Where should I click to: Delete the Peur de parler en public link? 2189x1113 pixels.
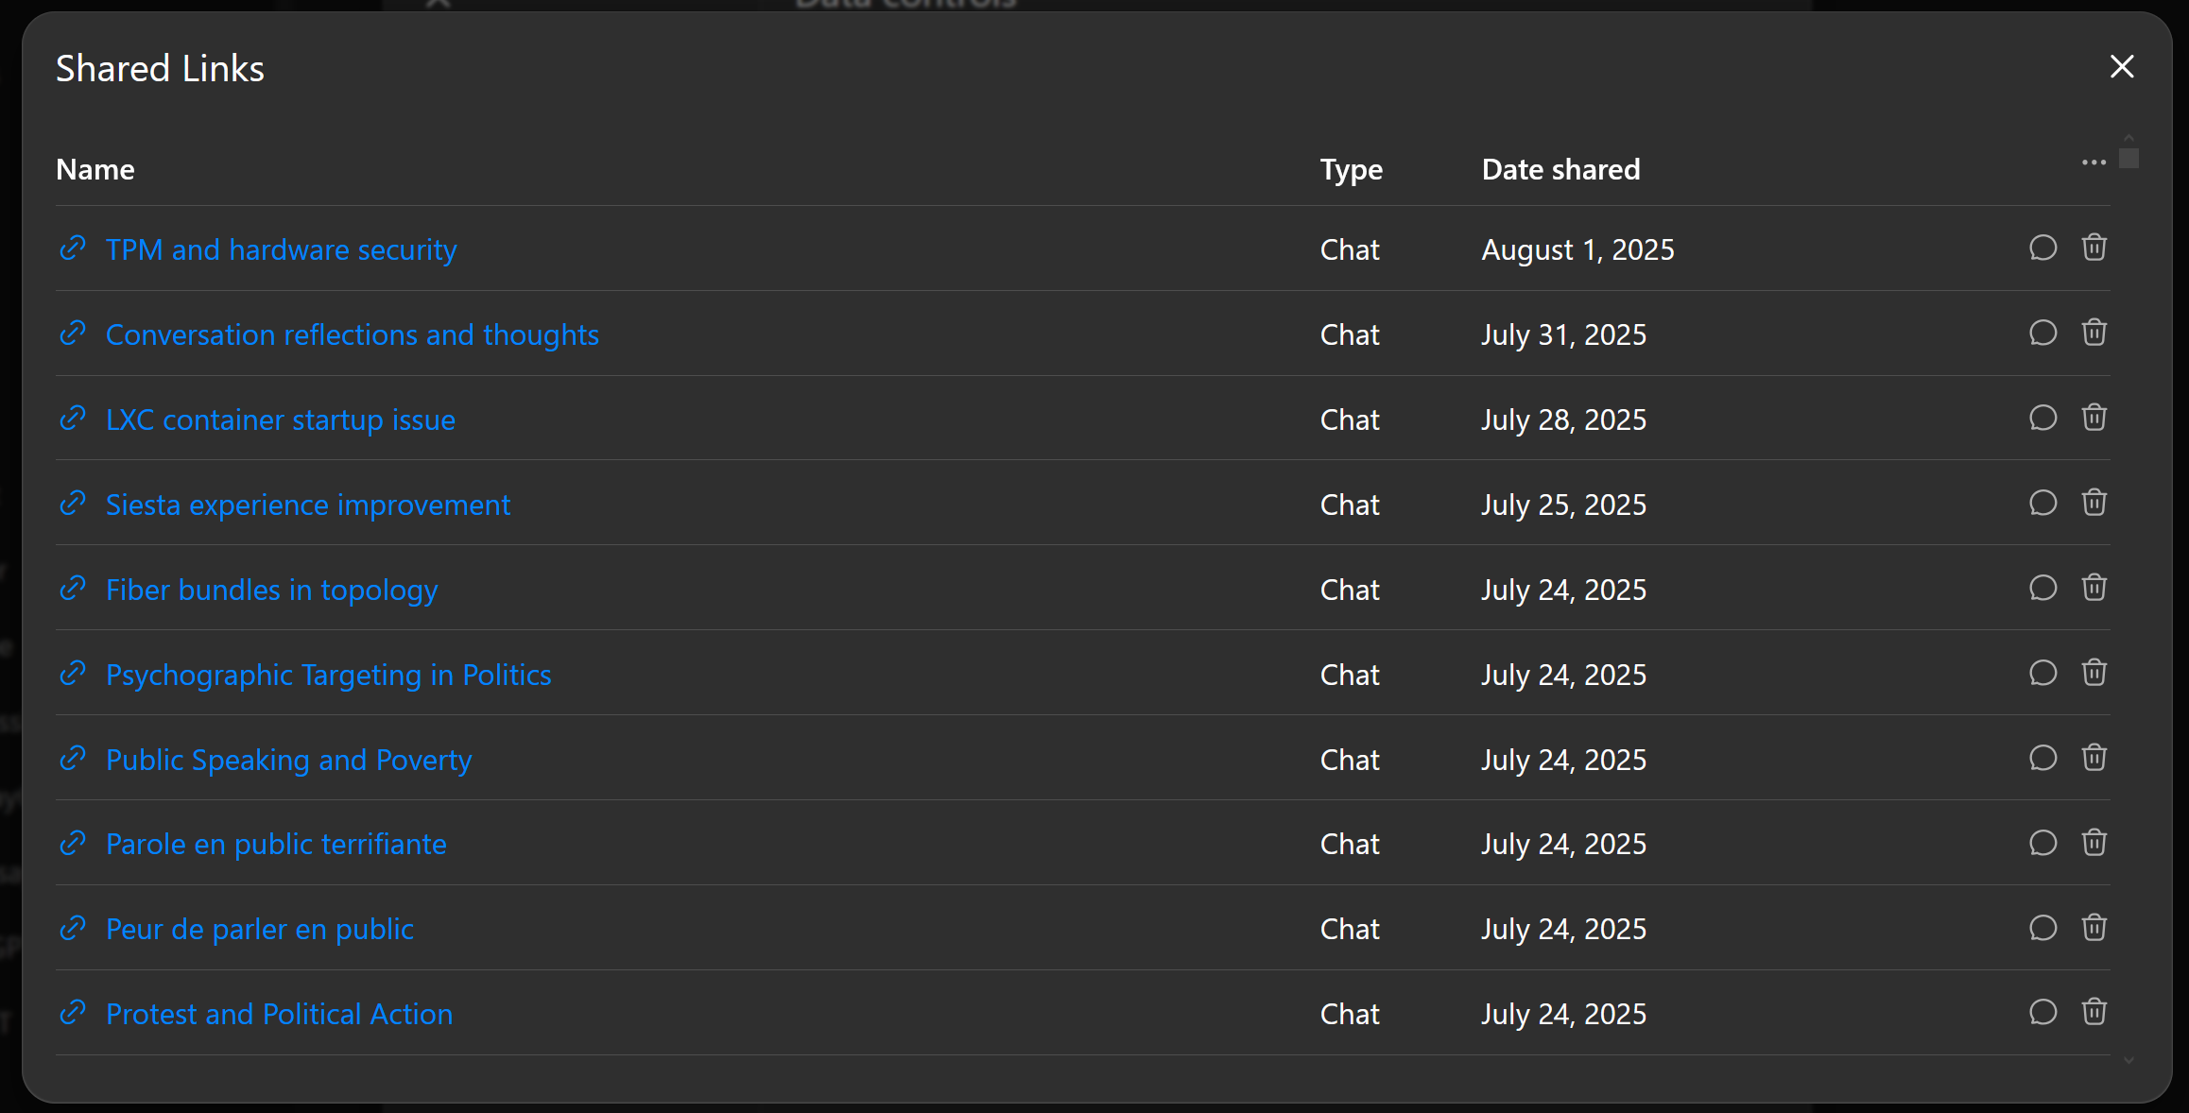[2094, 928]
